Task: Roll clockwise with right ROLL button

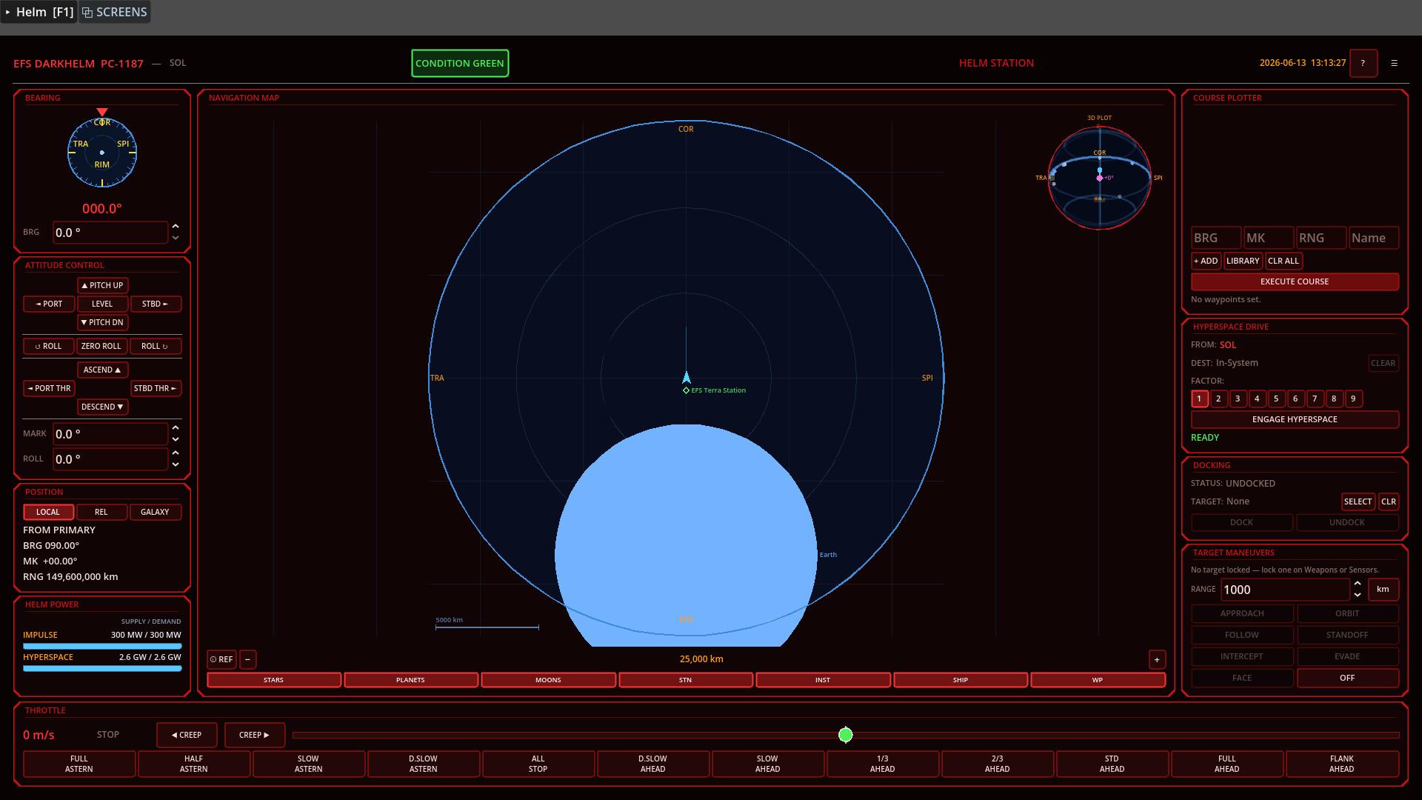Action: click(x=156, y=346)
